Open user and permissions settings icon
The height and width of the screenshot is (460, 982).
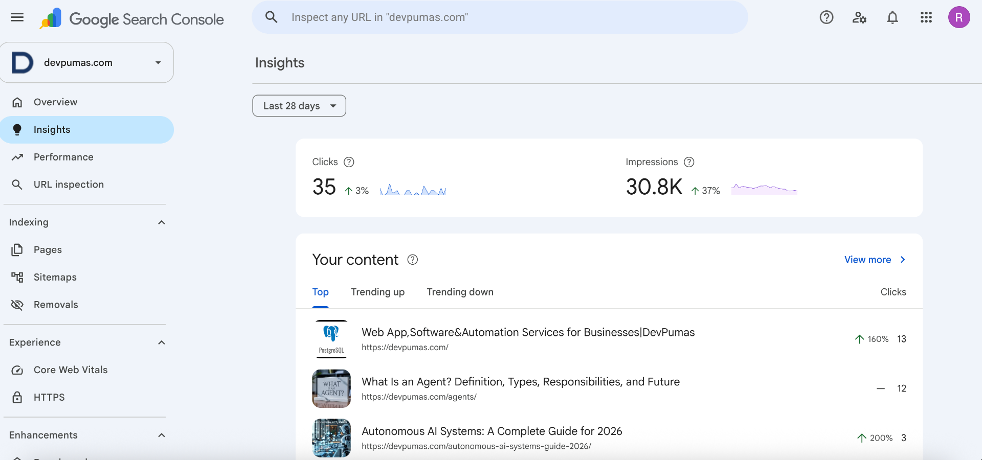859,17
